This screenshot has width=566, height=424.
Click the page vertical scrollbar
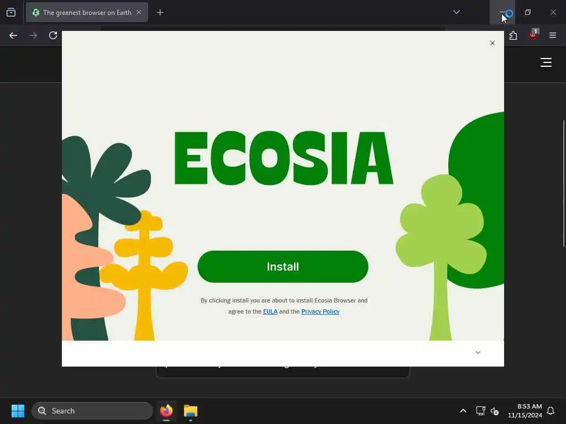coord(564,183)
